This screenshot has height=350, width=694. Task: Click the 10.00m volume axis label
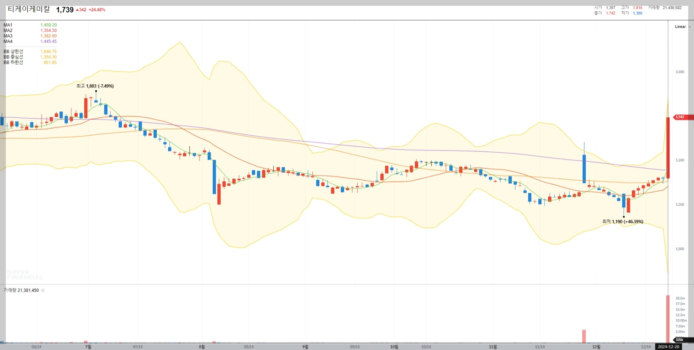[x=681, y=320]
